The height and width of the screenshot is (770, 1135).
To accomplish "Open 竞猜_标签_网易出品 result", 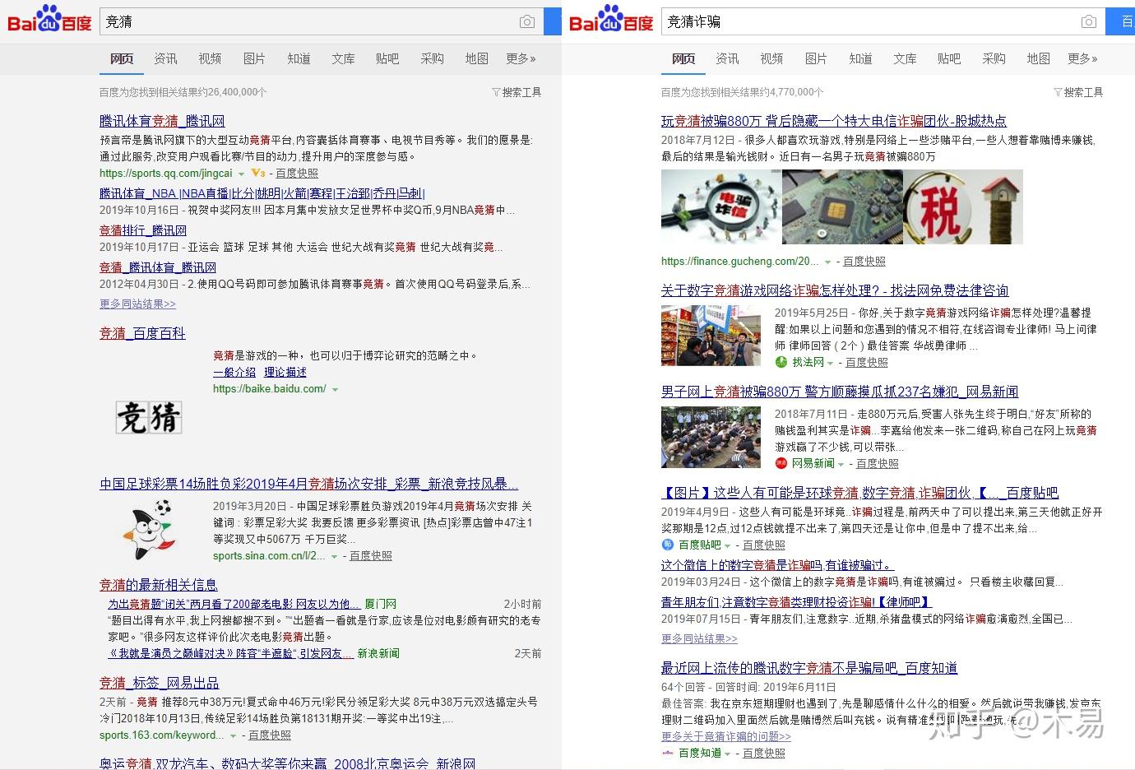I will tap(160, 683).
